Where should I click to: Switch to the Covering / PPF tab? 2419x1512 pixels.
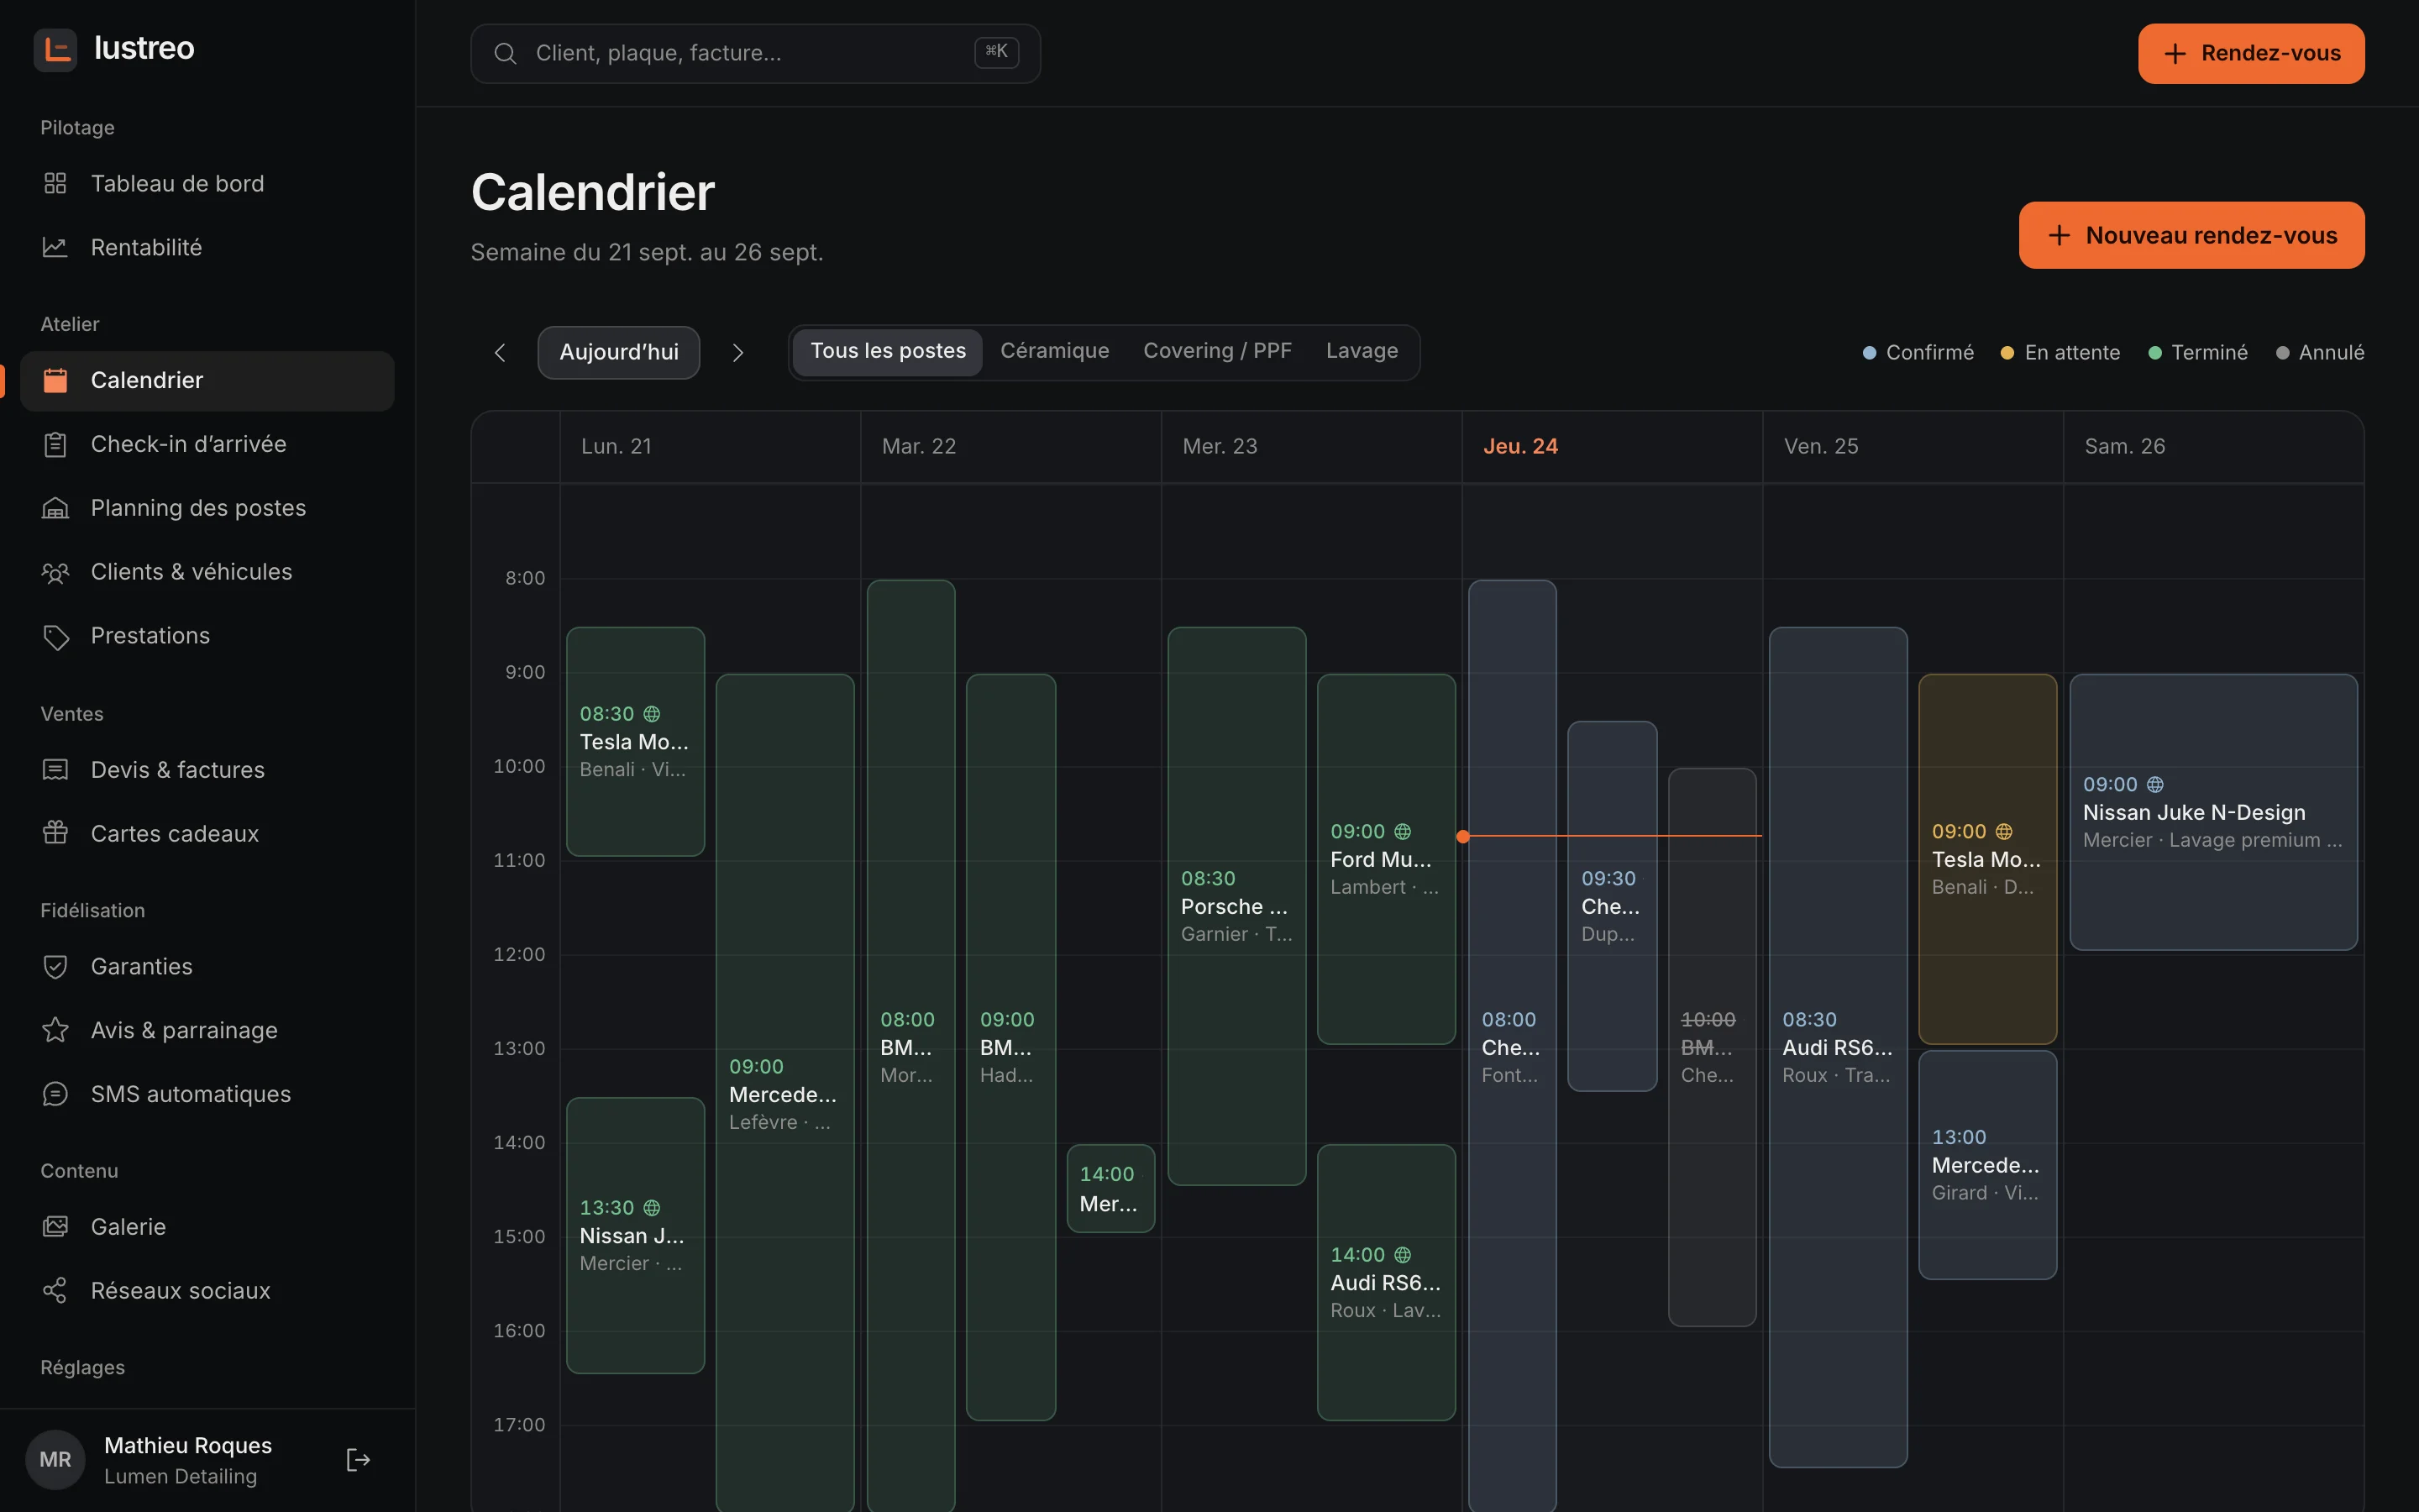(1216, 351)
